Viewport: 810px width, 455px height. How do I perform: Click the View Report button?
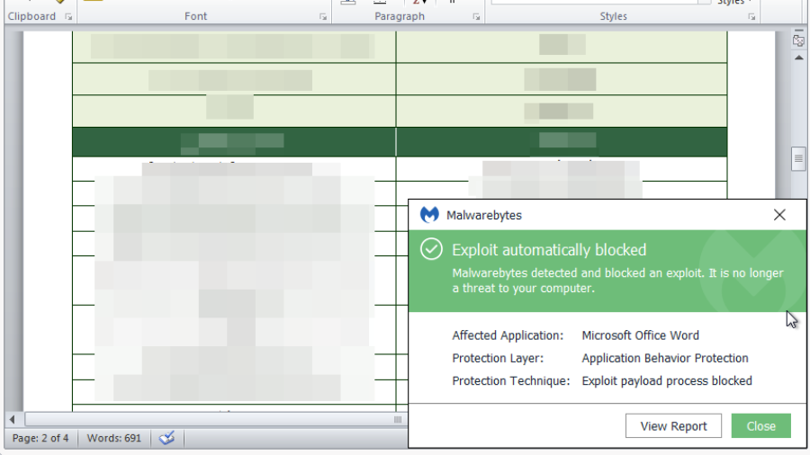[x=673, y=426]
